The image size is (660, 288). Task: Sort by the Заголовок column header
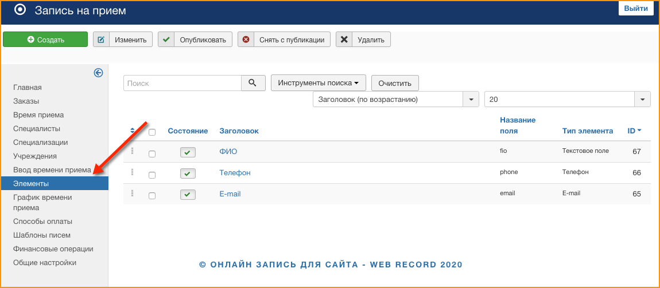[x=239, y=131]
